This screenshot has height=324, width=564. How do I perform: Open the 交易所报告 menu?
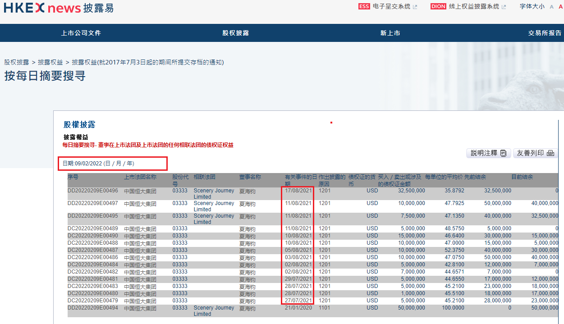pos(545,33)
